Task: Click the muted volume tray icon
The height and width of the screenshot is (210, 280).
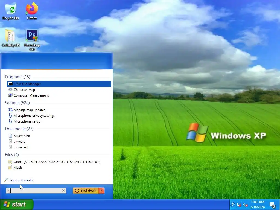Action: point(246,205)
